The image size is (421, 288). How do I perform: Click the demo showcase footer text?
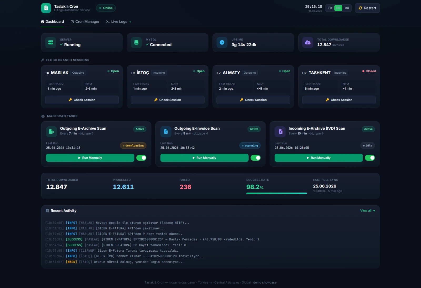(x=265, y=282)
